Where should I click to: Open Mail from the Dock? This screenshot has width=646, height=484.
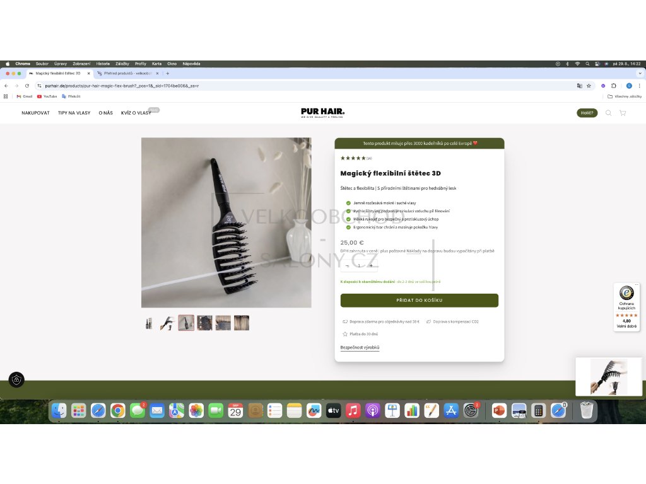[x=157, y=410]
